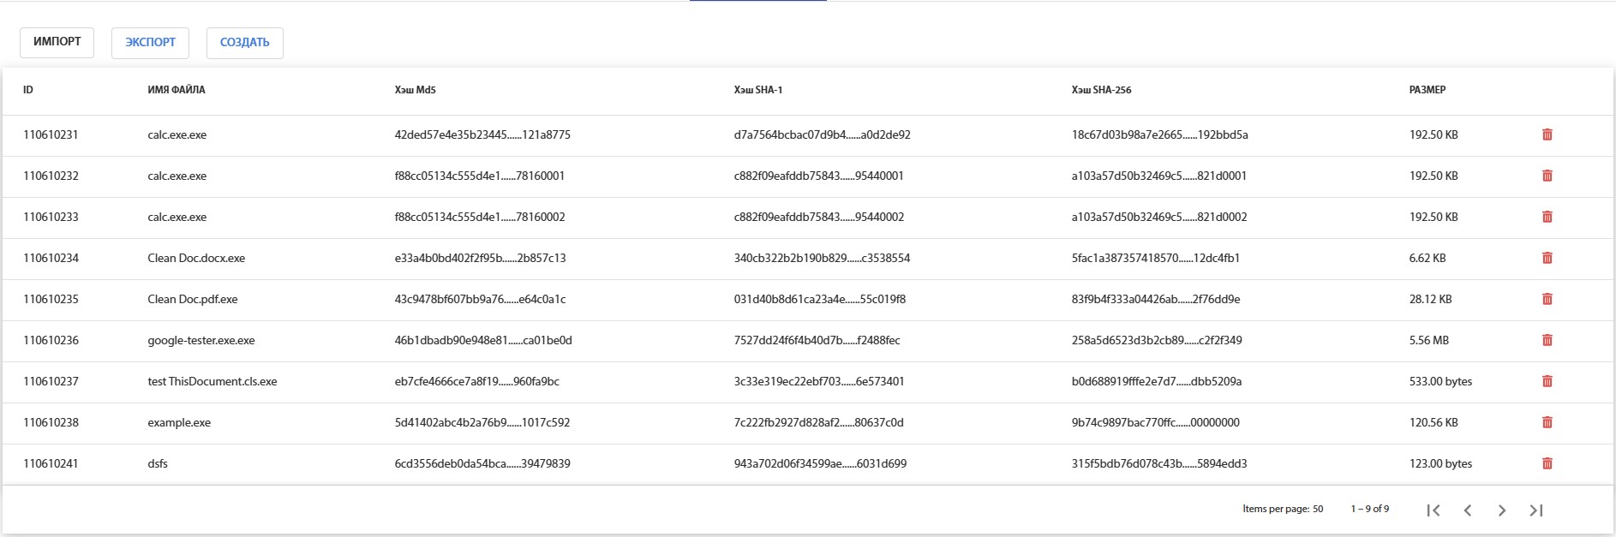This screenshot has height=537, width=1616.
Task: Delete the dsfs file entry
Action: (x=1547, y=463)
